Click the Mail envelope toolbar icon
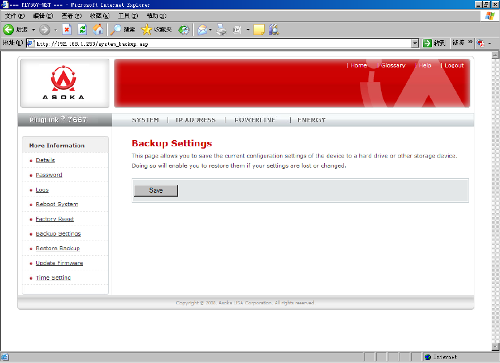 202,30
